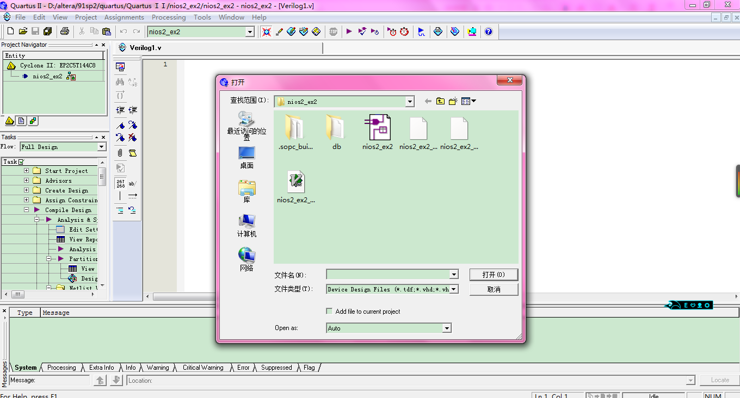Click the Stop Processing toolbar icon
Screen dimensions: 740x398
pos(334,32)
